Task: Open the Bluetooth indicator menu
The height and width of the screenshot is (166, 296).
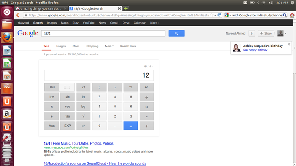Action: pyautogui.click(x=258, y=3)
